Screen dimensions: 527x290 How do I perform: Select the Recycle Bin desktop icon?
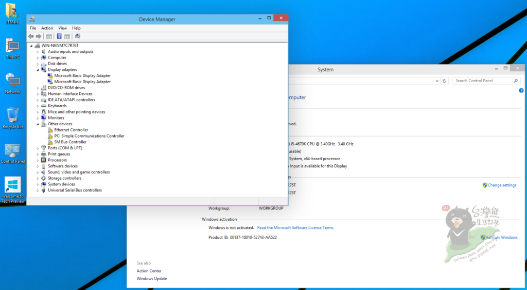tap(13, 118)
